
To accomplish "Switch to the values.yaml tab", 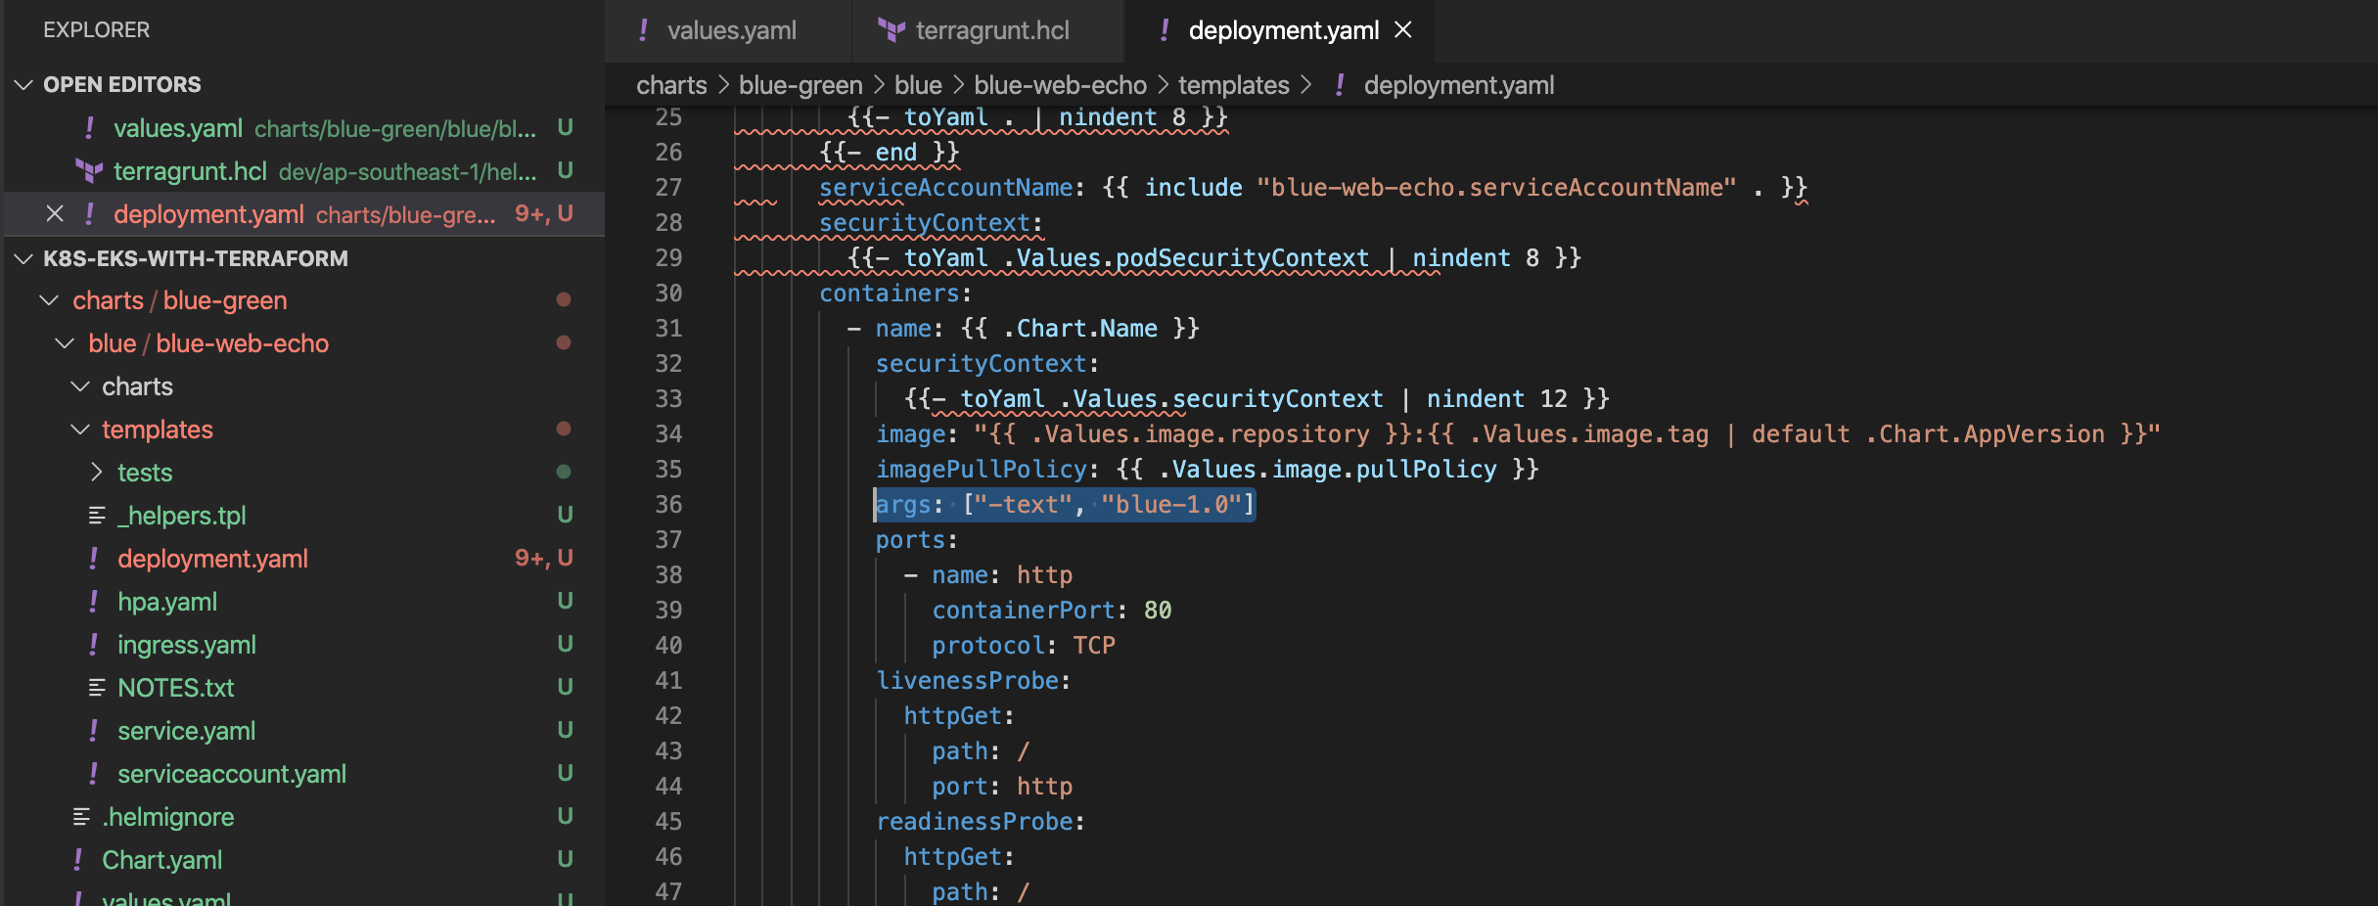I will click(x=731, y=30).
